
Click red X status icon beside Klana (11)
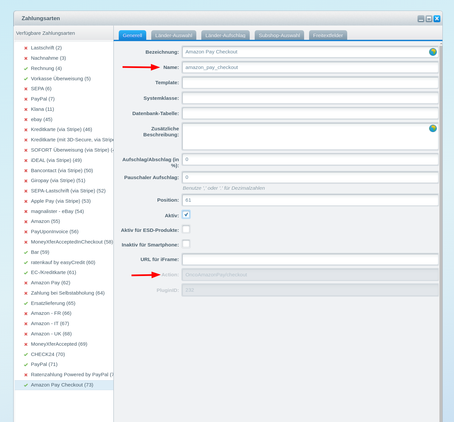pos(26,109)
